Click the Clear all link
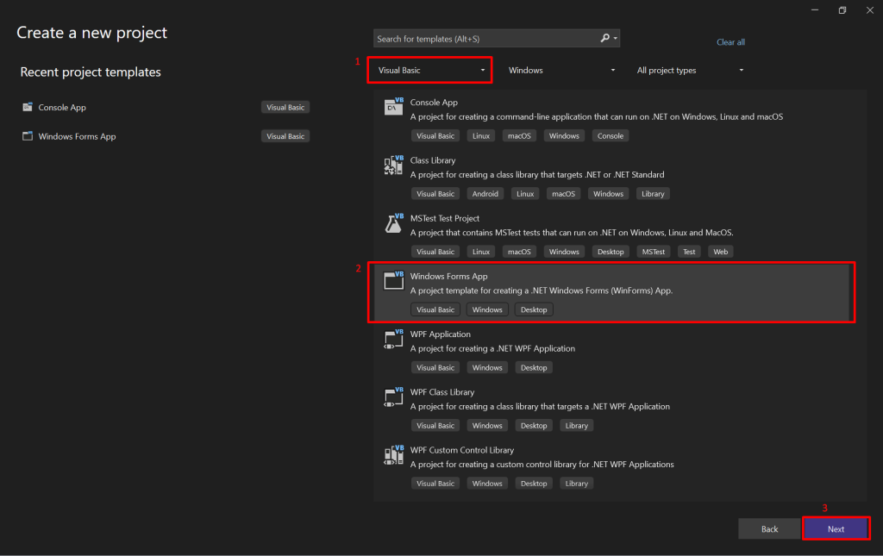 pyautogui.click(x=730, y=42)
